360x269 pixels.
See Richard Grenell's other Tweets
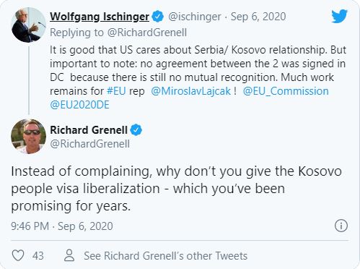(165, 256)
